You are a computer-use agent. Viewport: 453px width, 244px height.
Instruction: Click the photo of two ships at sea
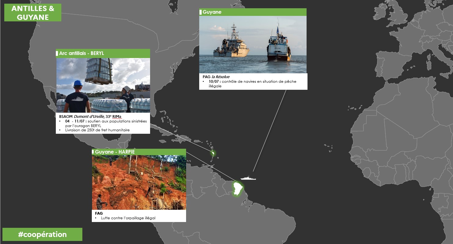click(253, 45)
